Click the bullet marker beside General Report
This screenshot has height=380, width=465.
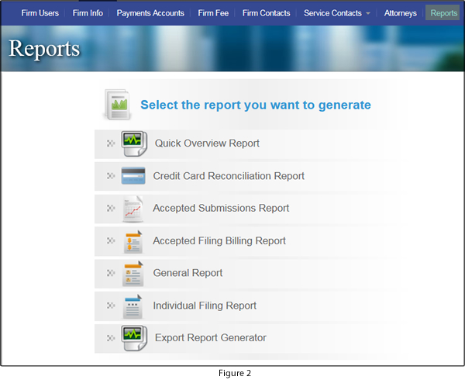(110, 274)
